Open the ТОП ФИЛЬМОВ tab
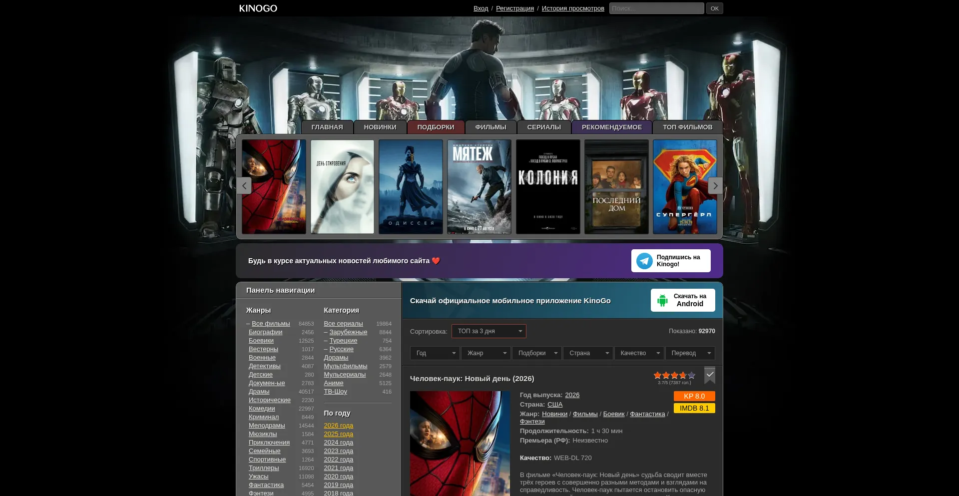Viewport: 959px width, 496px height. click(x=688, y=127)
